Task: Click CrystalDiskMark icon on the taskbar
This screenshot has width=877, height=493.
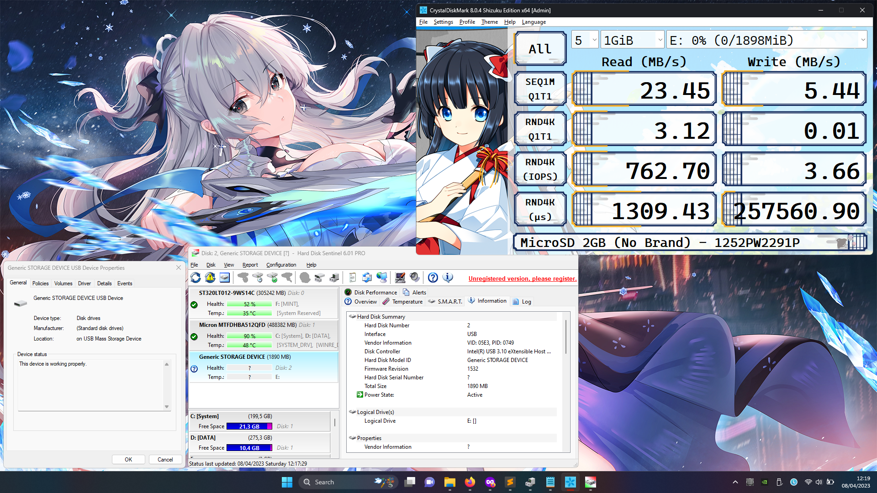Action: pos(570,482)
